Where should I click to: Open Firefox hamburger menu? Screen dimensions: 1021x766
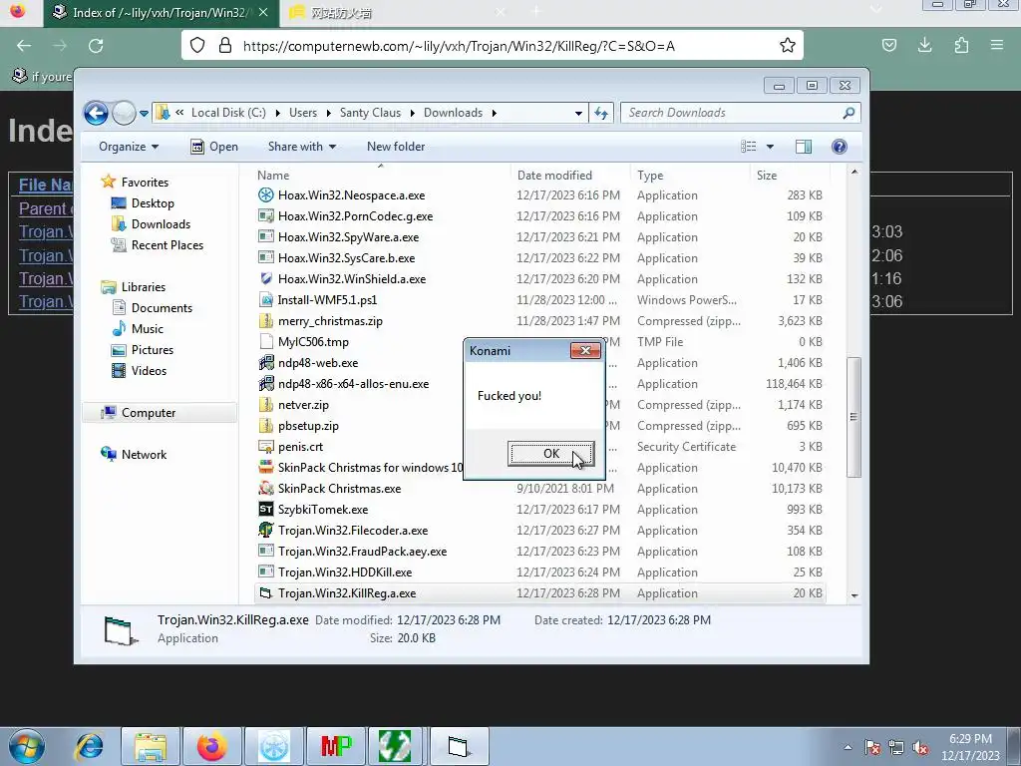[997, 46]
